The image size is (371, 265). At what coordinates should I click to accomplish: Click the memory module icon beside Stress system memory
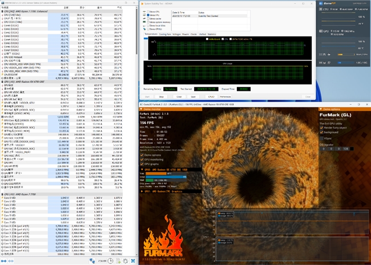coord(144,22)
